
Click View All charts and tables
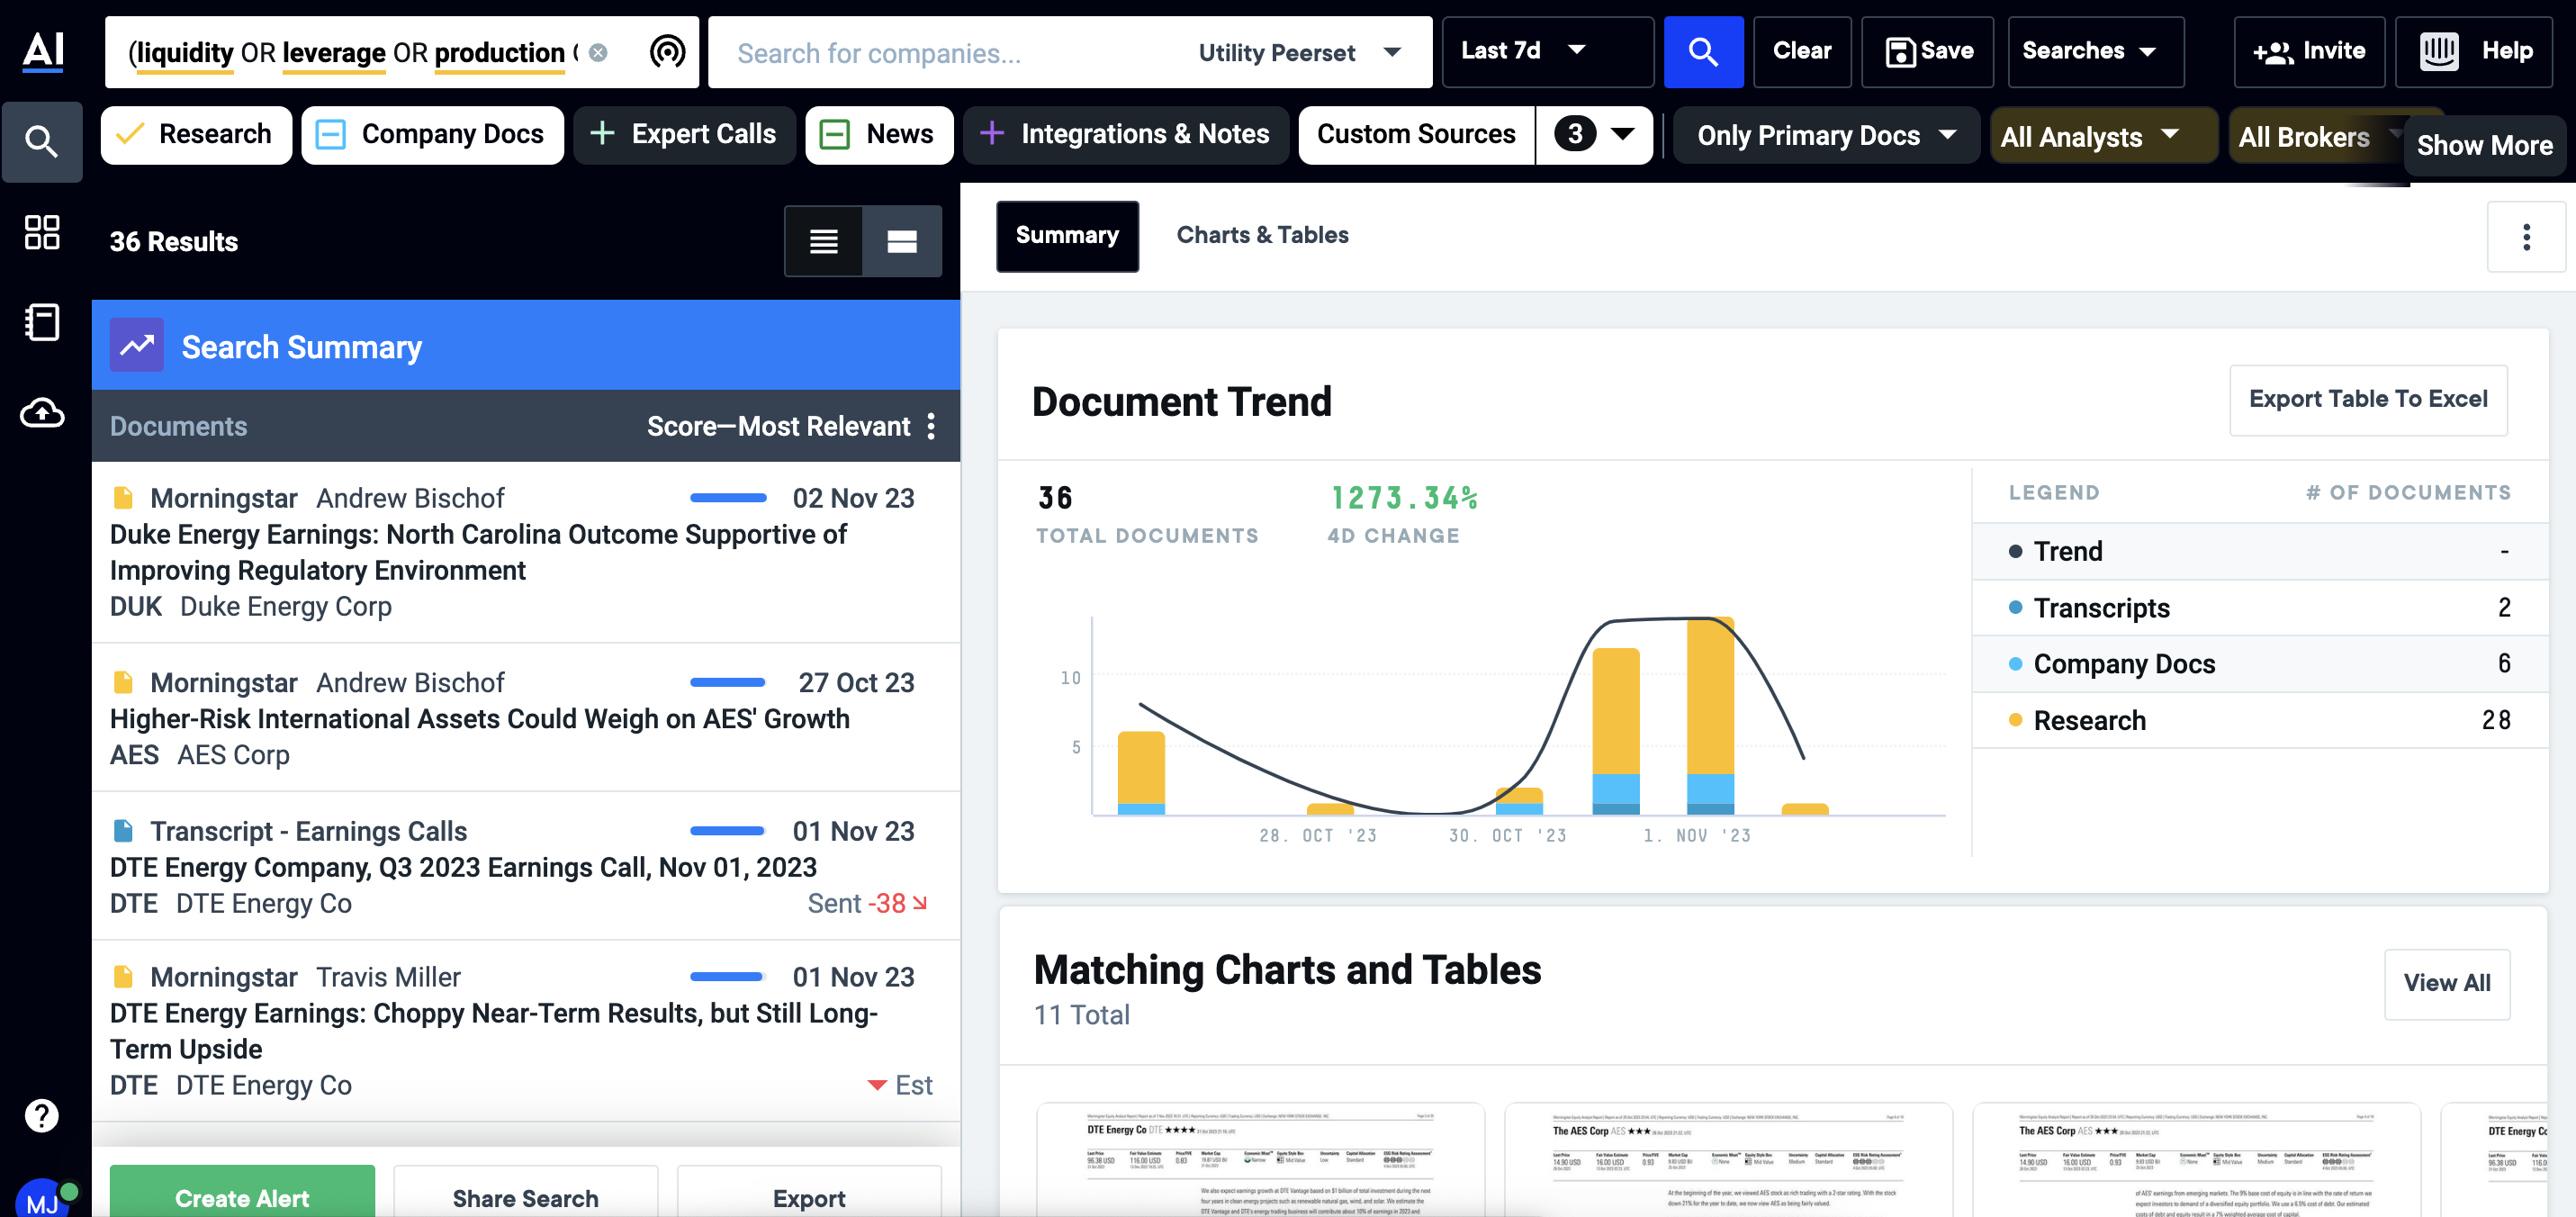click(2446, 984)
